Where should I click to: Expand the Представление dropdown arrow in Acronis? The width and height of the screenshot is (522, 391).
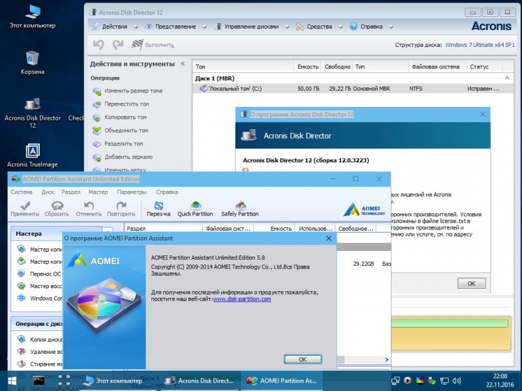[204, 27]
